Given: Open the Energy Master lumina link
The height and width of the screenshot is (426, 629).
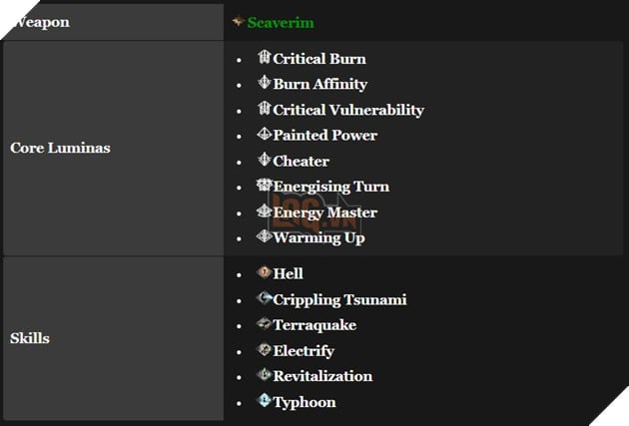Looking at the screenshot, I should click(324, 213).
